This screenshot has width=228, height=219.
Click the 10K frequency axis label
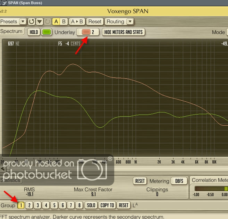point(214,162)
